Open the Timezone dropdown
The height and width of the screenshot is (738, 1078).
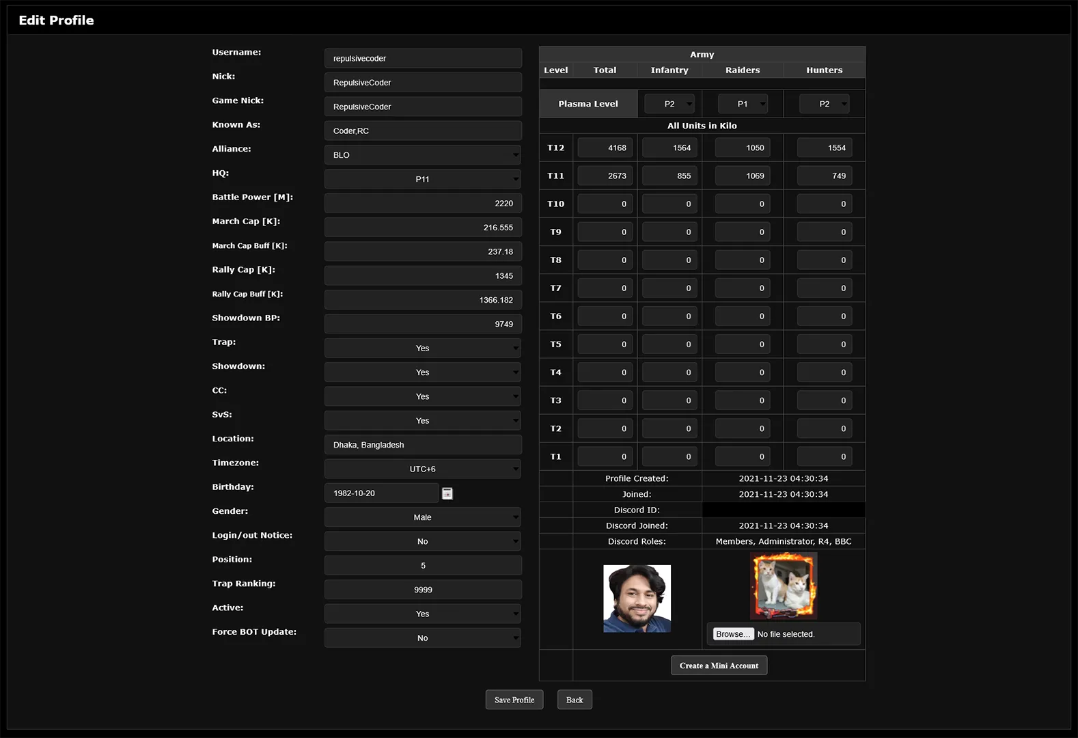click(423, 469)
